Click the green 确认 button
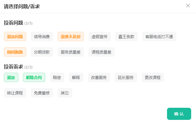 (x=179, y=114)
